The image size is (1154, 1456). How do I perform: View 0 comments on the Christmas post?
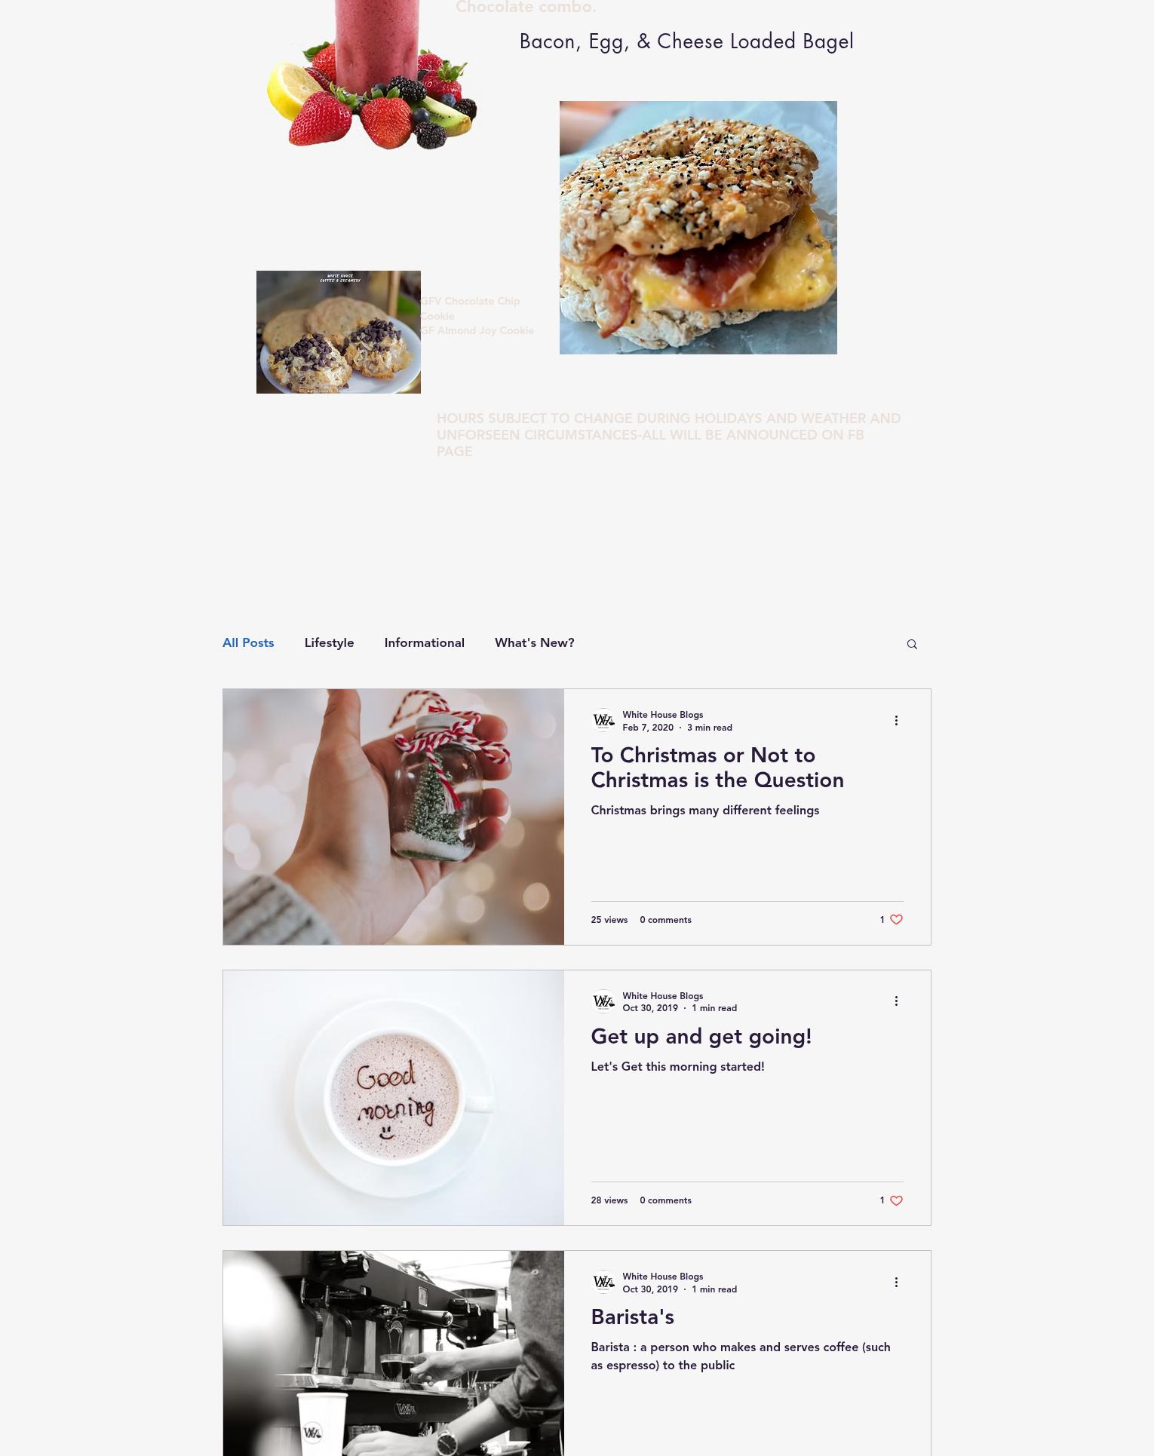(665, 920)
